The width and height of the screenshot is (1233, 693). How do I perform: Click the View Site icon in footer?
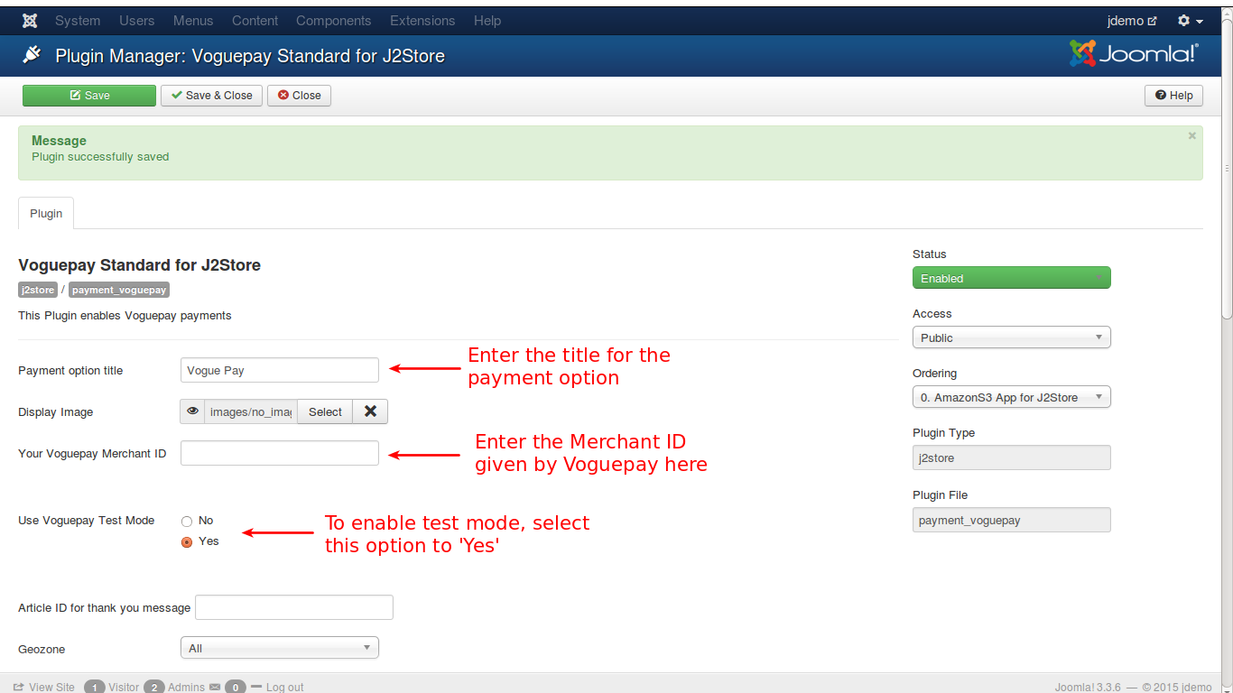point(19,687)
